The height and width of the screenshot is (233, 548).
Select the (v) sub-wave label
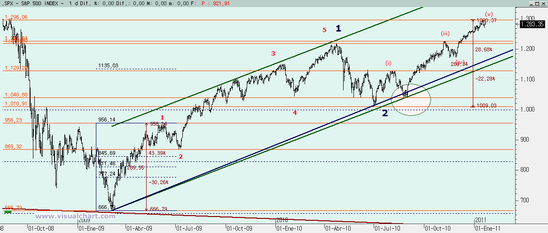pos(489,14)
